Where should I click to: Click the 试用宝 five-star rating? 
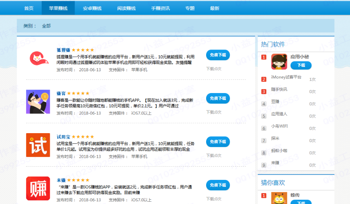tap(83, 137)
